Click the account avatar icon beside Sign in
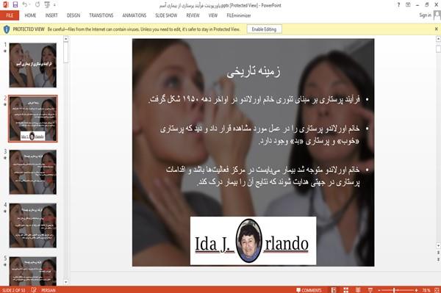Screen dimensions: 441x293 pyautogui.click(x=437, y=15)
